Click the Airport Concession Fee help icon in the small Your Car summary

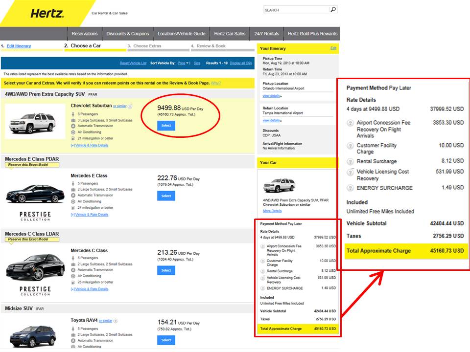262,246
